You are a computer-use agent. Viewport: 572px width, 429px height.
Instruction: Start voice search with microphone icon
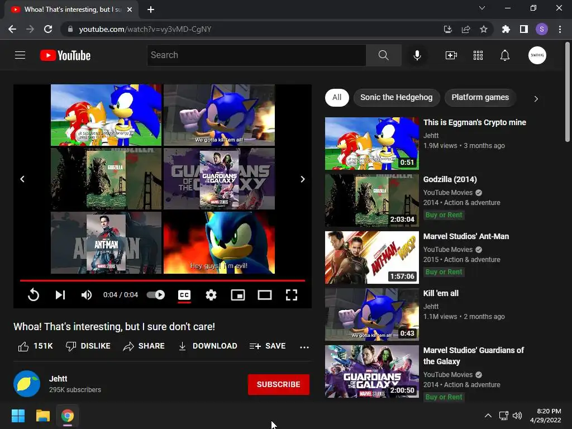pos(417,55)
